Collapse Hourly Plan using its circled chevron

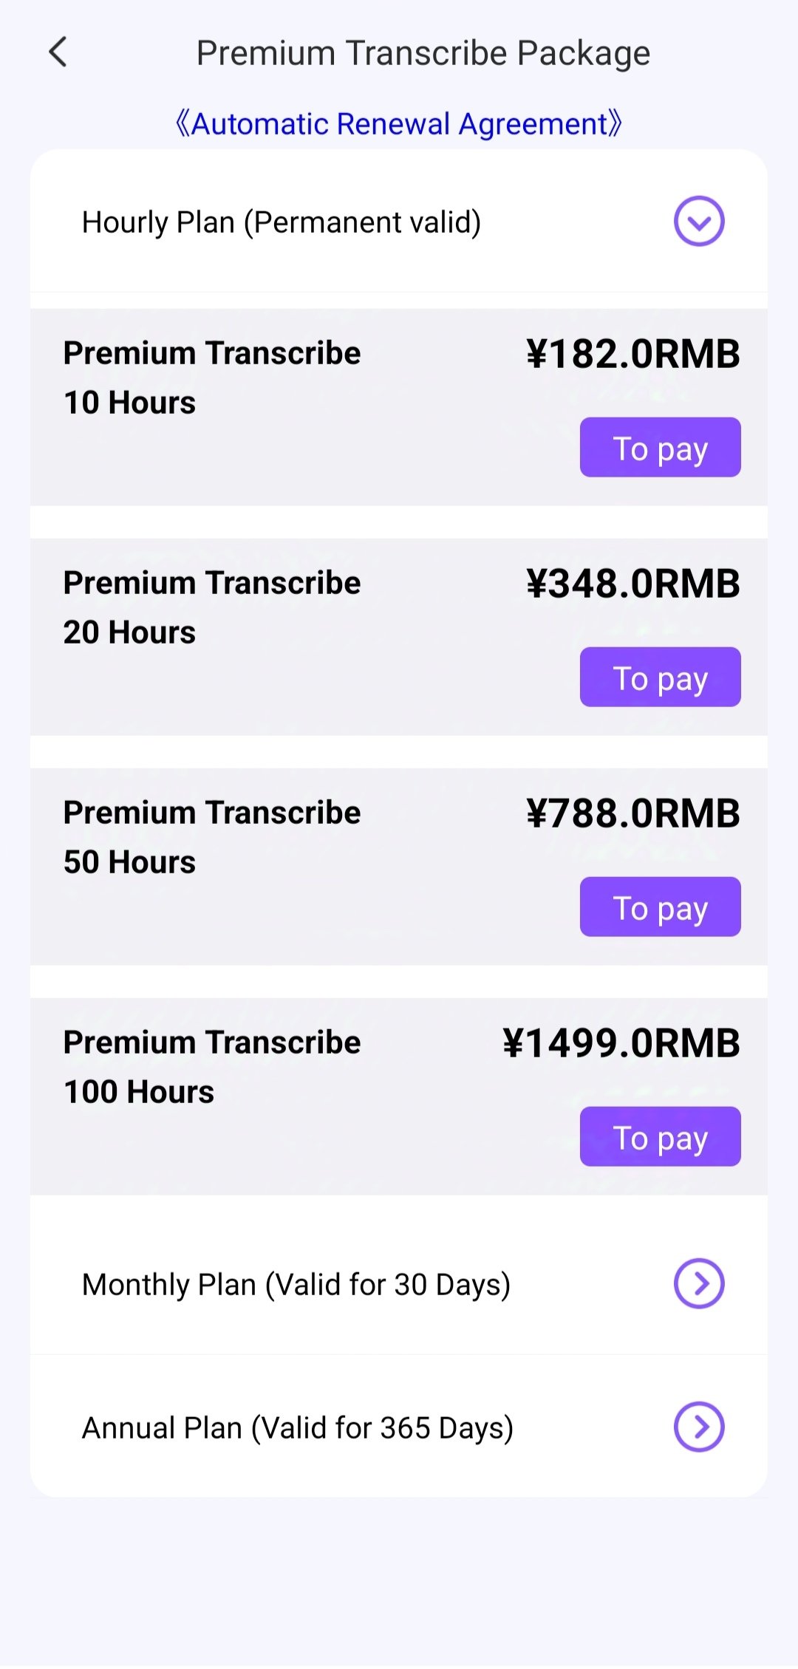tap(698, 221)
